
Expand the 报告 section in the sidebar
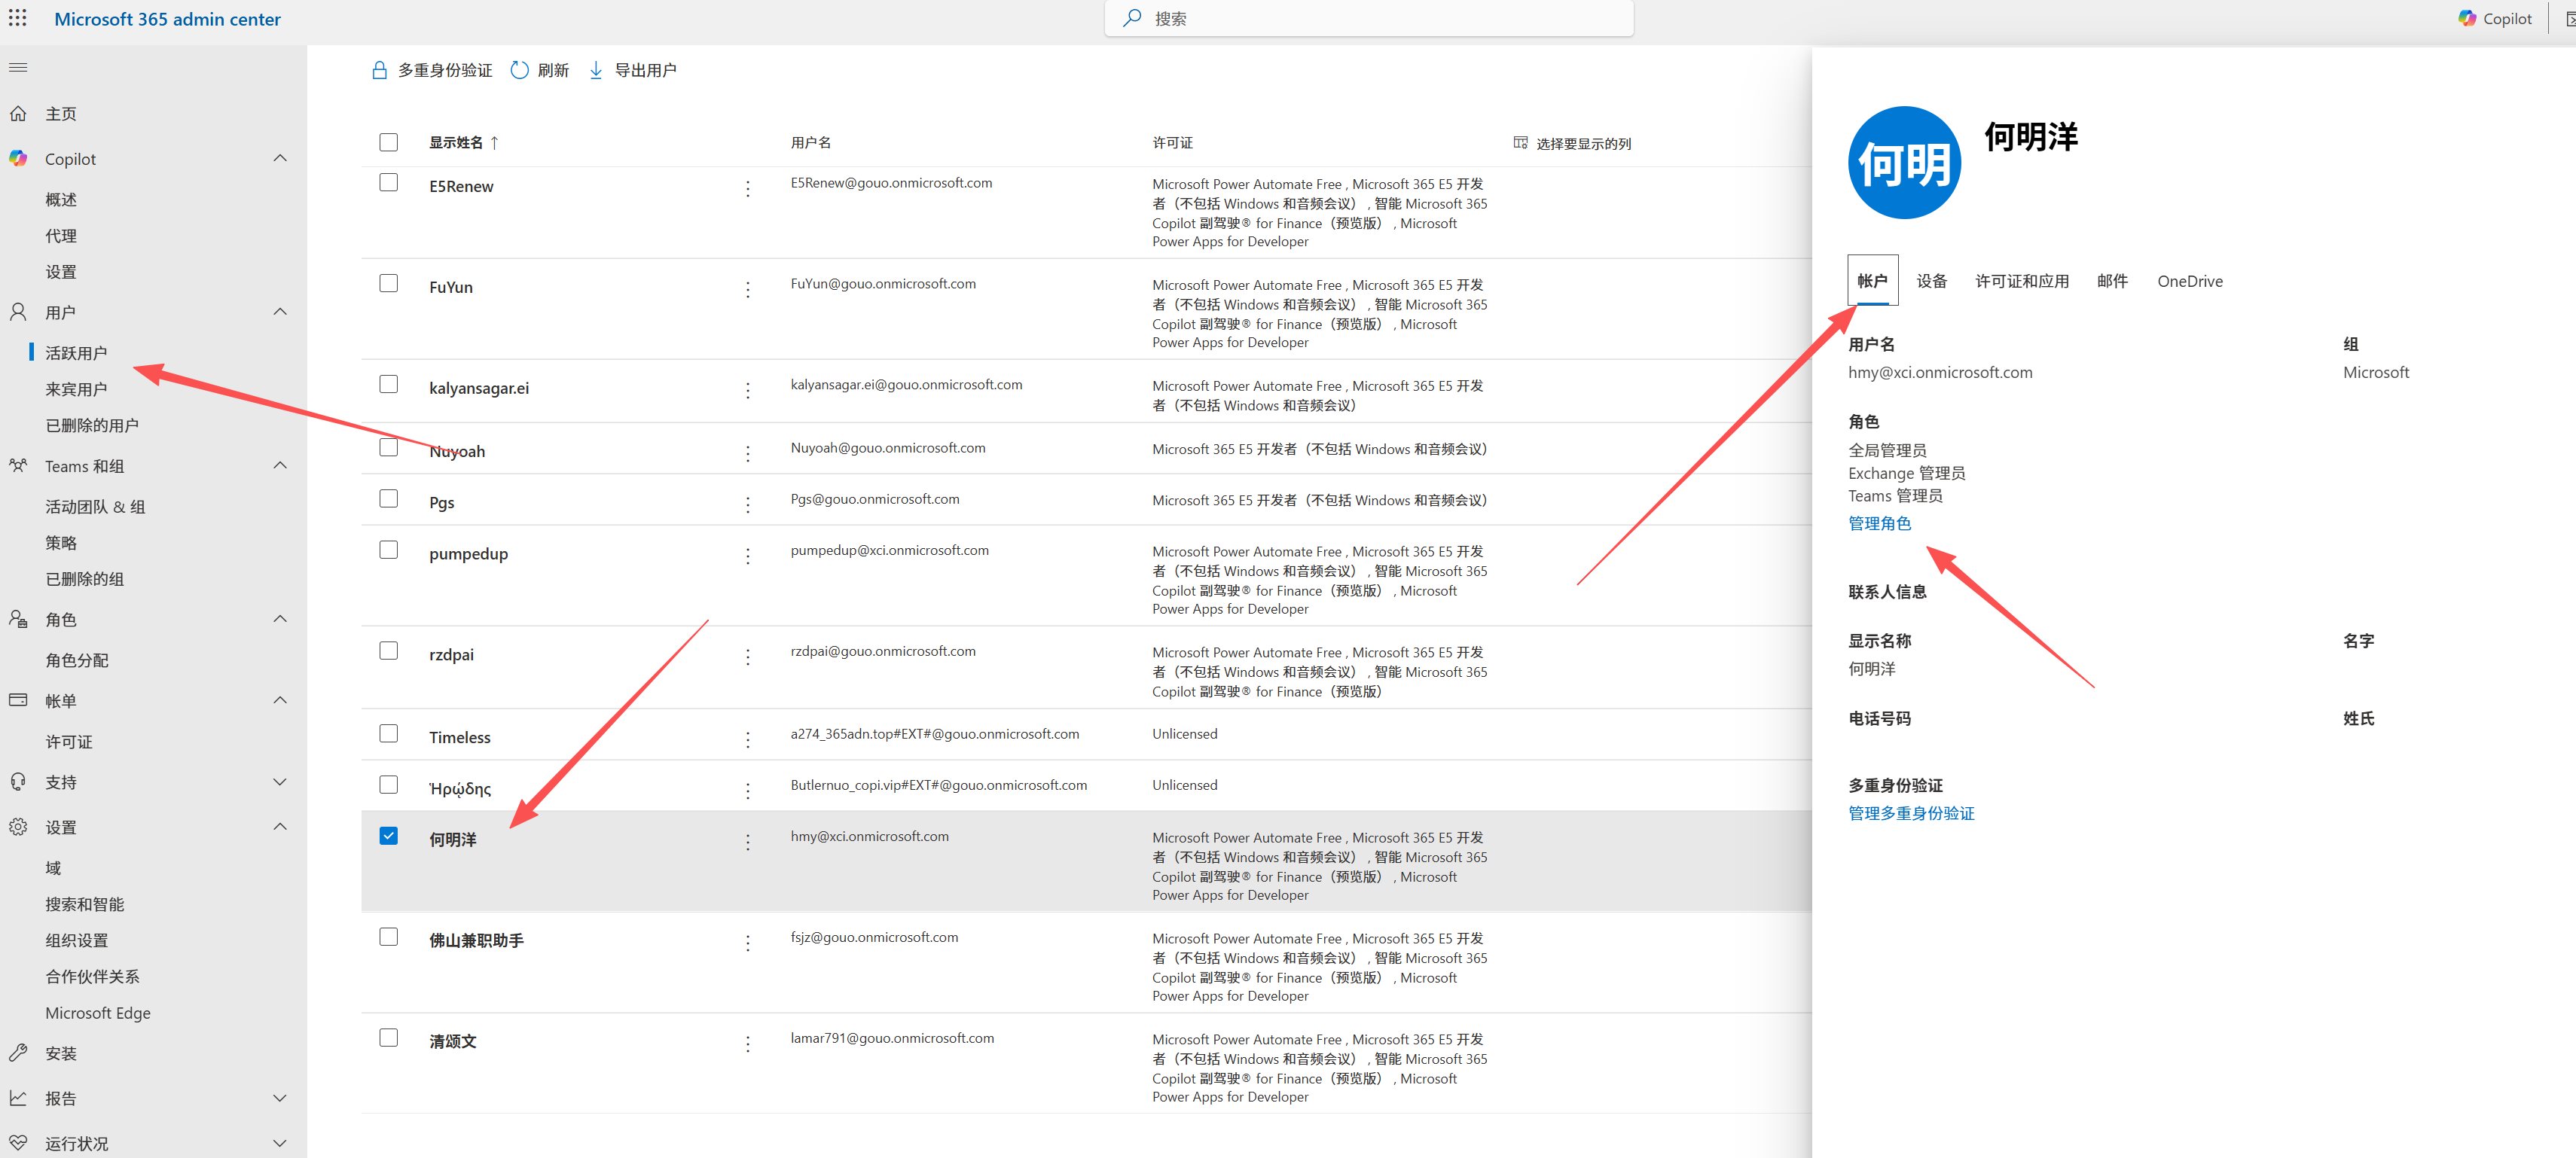pos(280,1098)
